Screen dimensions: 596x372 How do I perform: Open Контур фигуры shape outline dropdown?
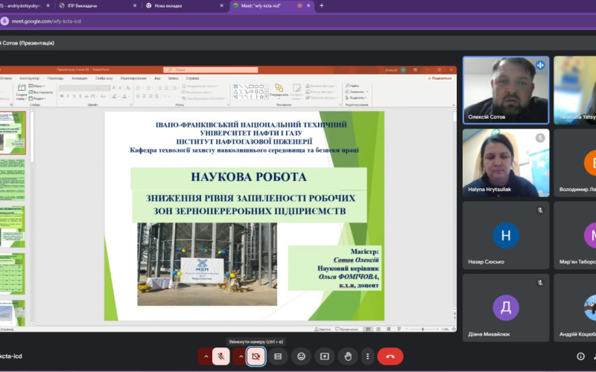pyautogui.click(x=321, y=92)
